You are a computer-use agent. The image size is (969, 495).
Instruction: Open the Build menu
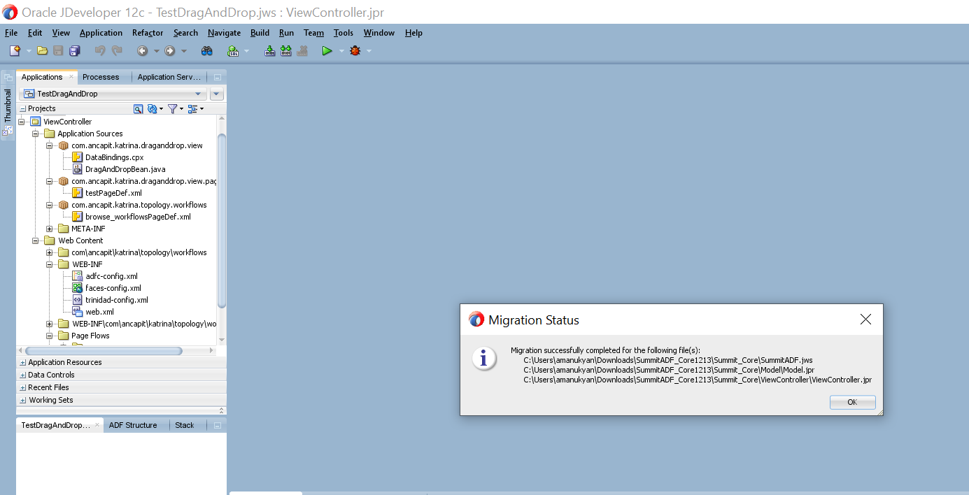260,33
